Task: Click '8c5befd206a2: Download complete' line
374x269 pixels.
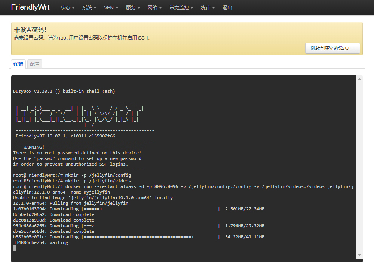Action: pos(53,215)
